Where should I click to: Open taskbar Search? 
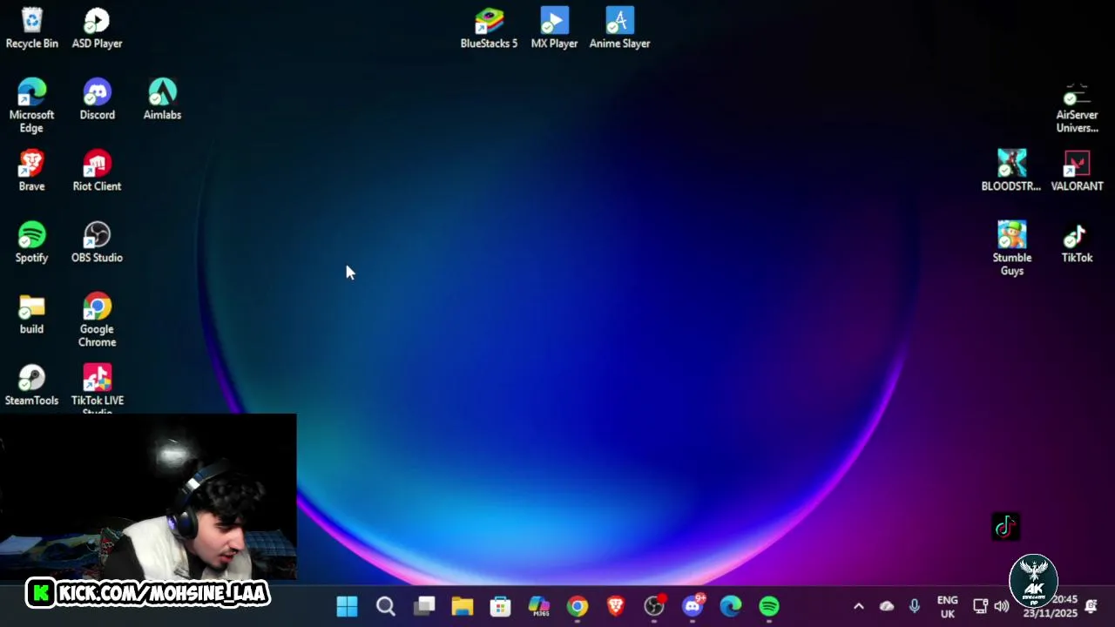click(385, 606)
